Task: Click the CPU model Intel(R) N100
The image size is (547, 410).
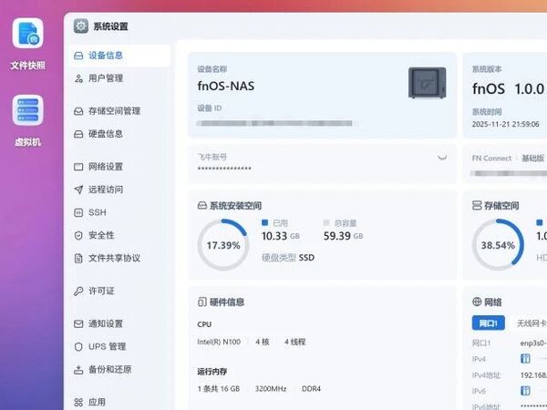Action: click(219, 342)
